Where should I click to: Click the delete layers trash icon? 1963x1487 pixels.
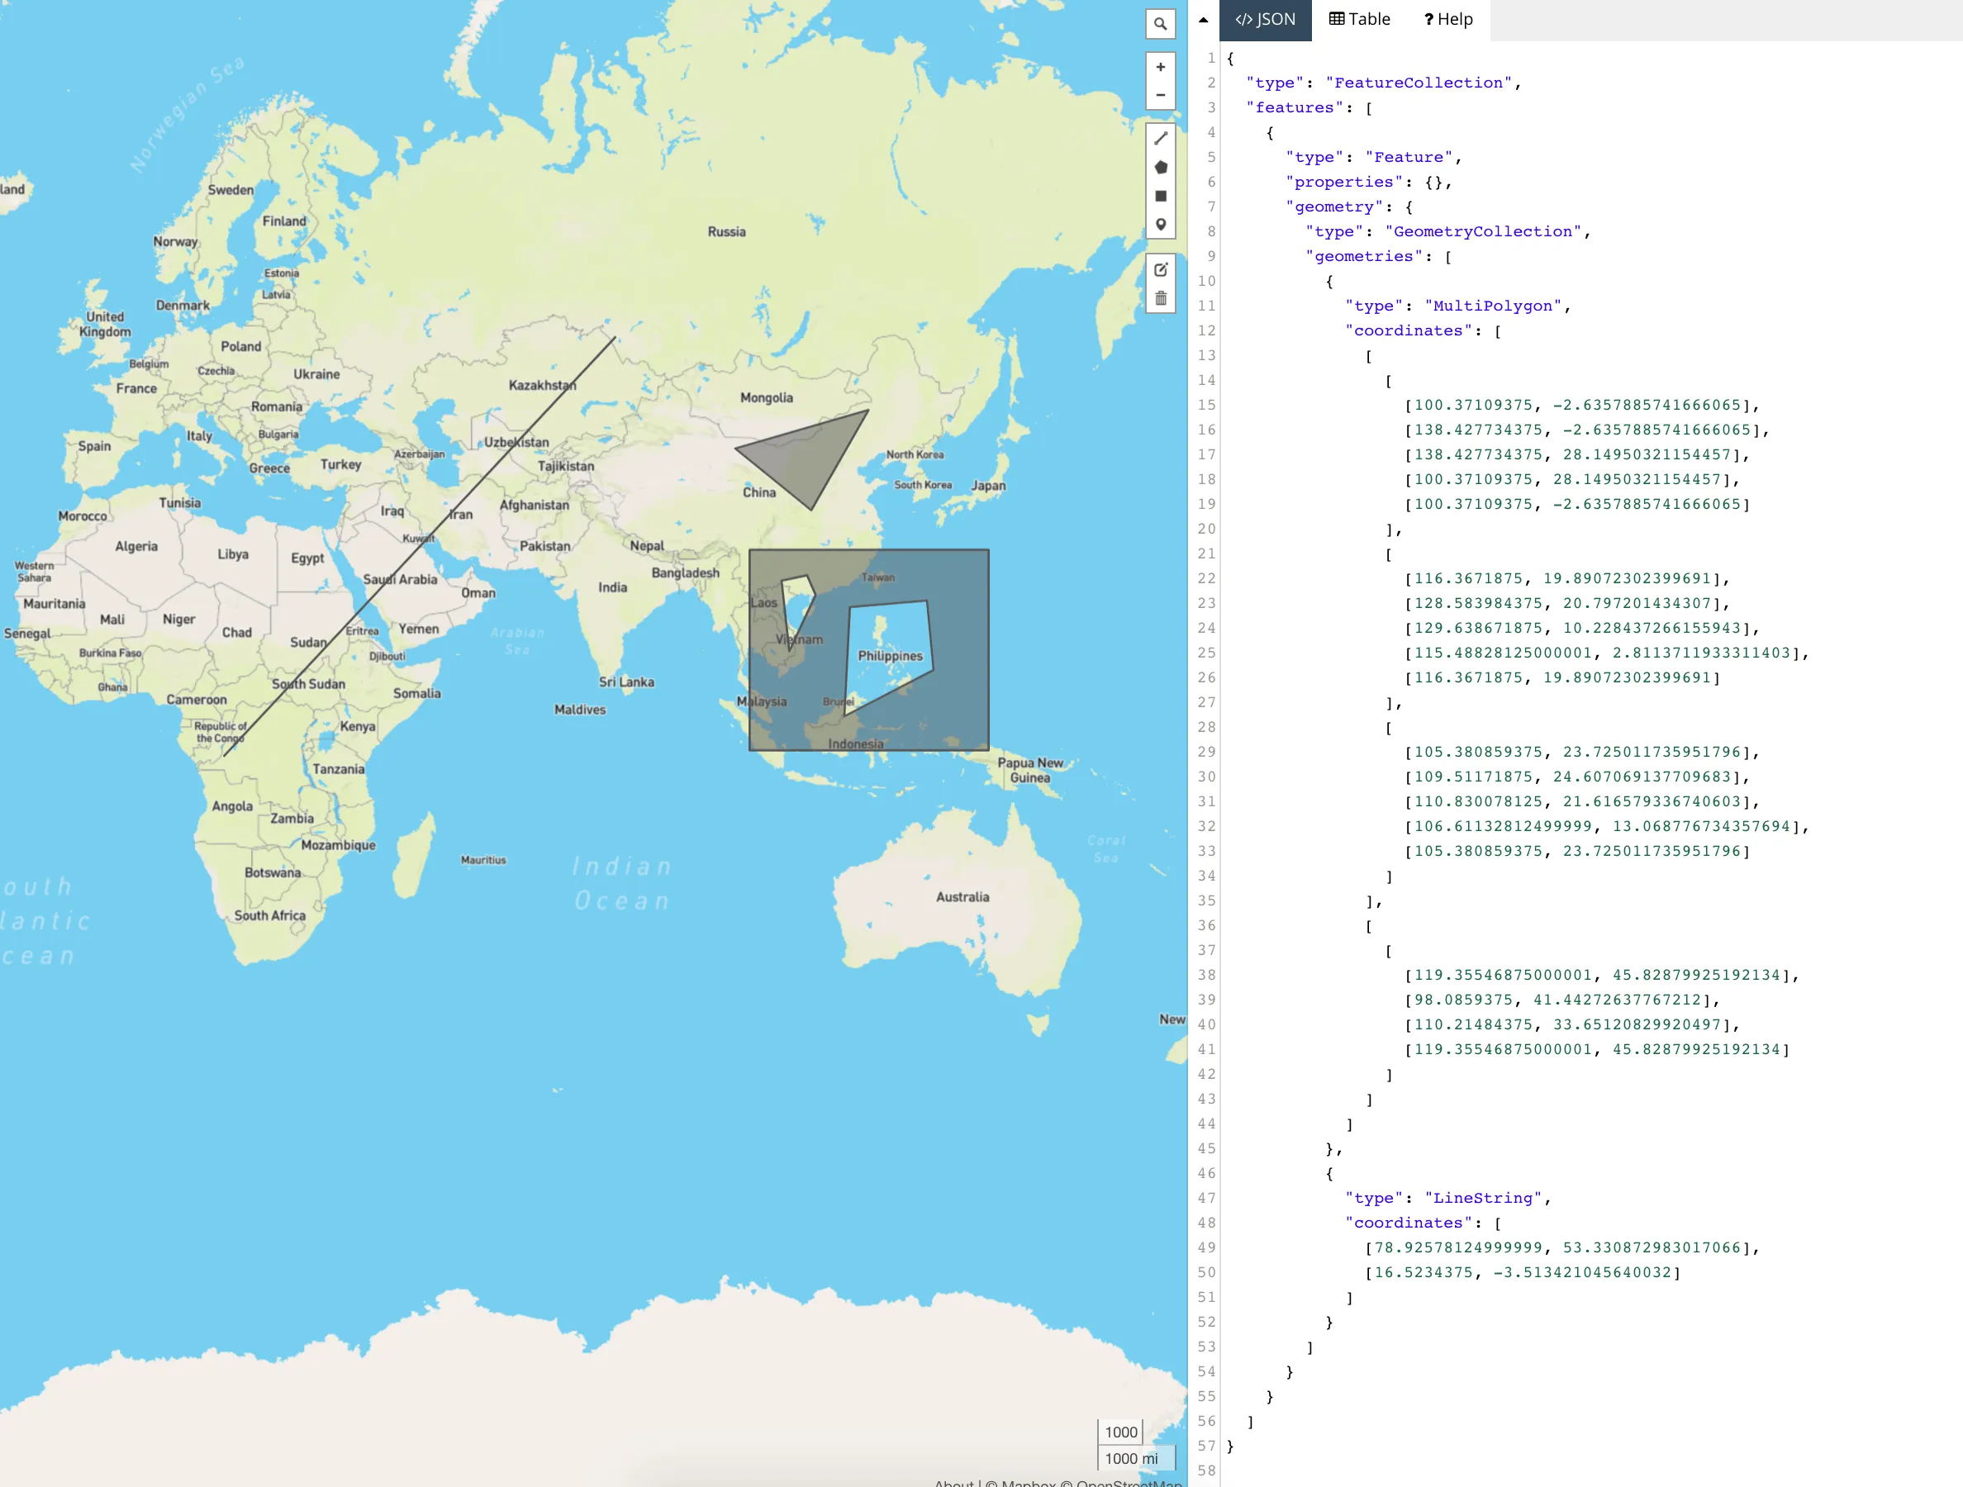1160,298
